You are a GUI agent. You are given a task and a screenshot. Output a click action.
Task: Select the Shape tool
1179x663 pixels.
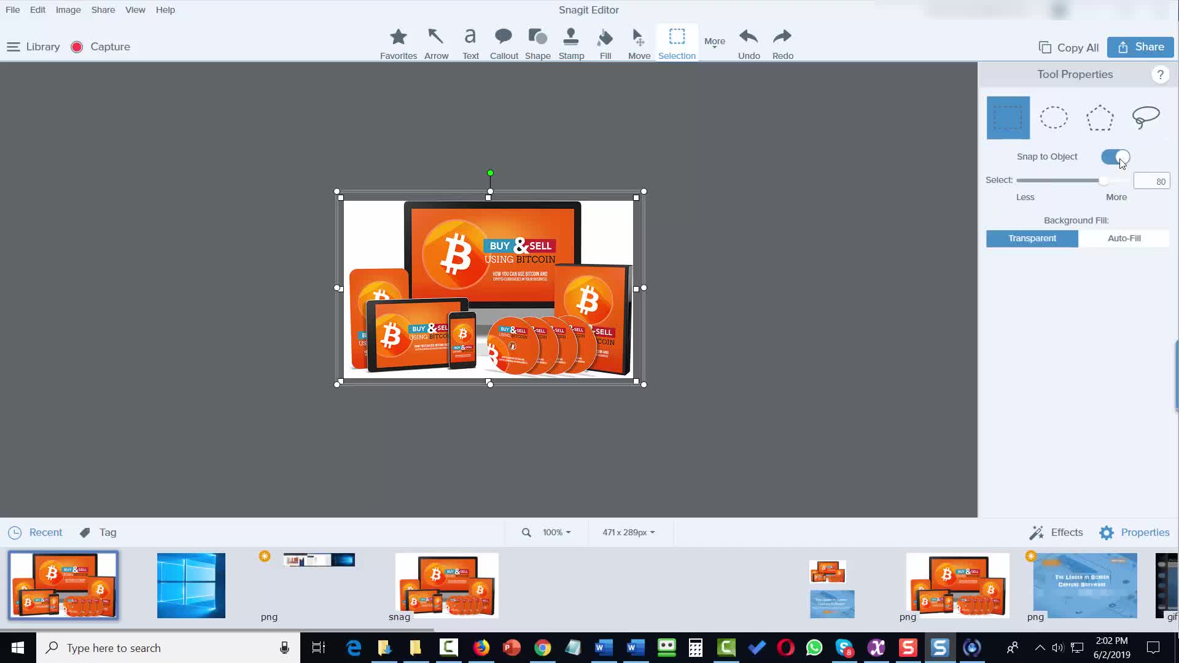[537, 44]
